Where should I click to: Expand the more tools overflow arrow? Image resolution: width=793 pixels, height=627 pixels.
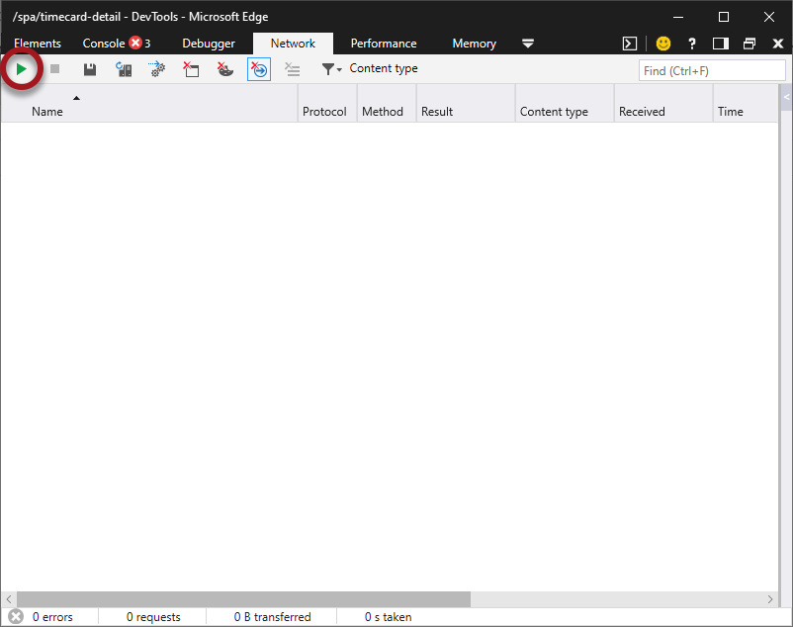click(x=528, y=44)
